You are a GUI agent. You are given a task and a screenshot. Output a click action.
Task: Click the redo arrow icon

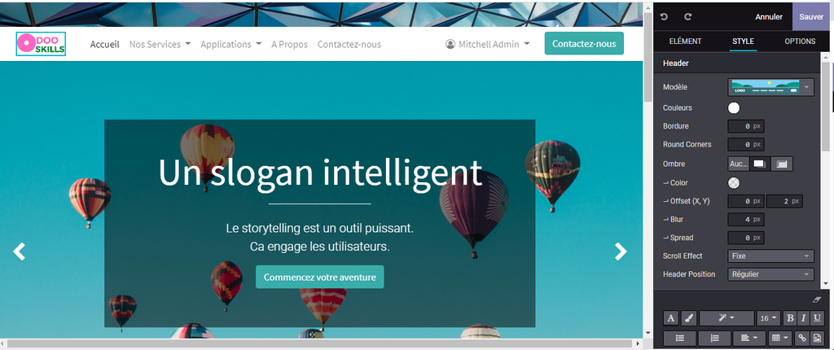coord(687,17)
